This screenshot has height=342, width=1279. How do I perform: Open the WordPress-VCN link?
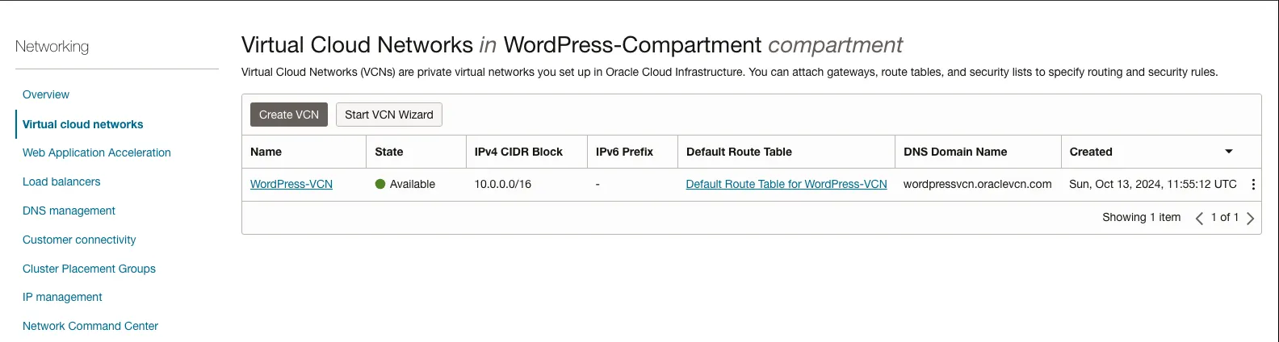(291, 184)
